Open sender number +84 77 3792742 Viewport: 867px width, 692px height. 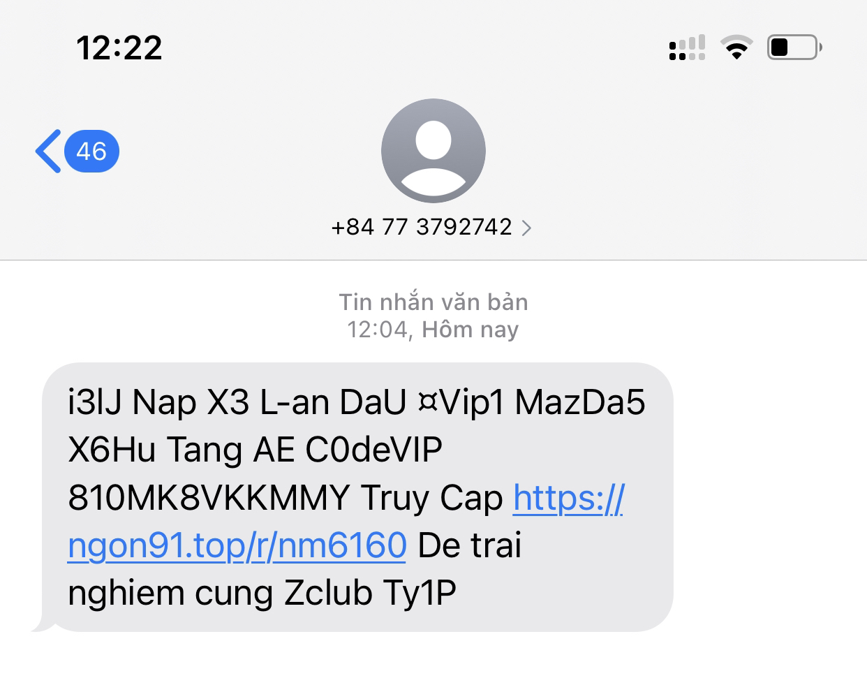click(x=422, y=227)
